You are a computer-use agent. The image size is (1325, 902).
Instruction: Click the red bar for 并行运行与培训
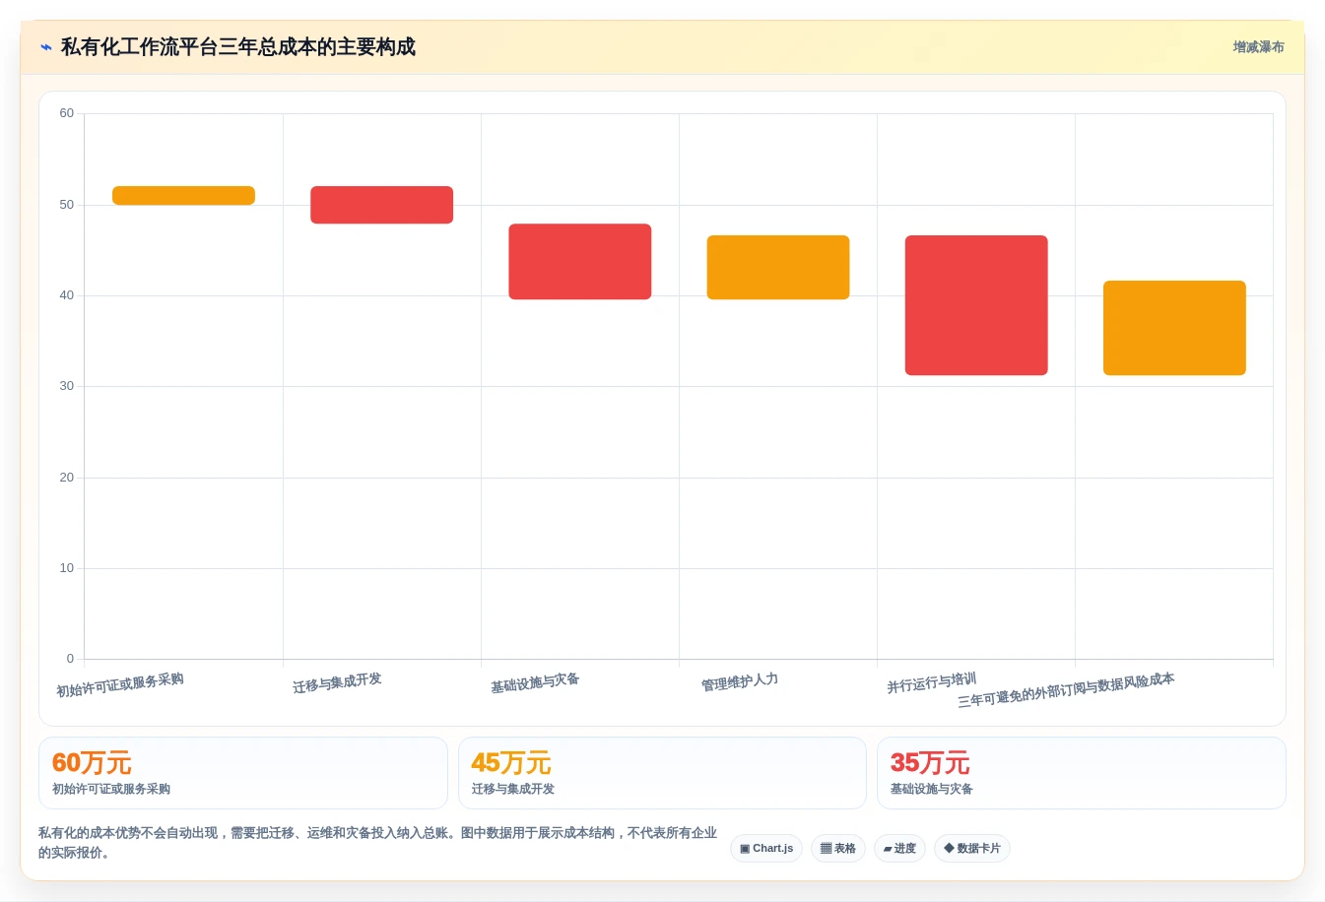pos(976,305)
